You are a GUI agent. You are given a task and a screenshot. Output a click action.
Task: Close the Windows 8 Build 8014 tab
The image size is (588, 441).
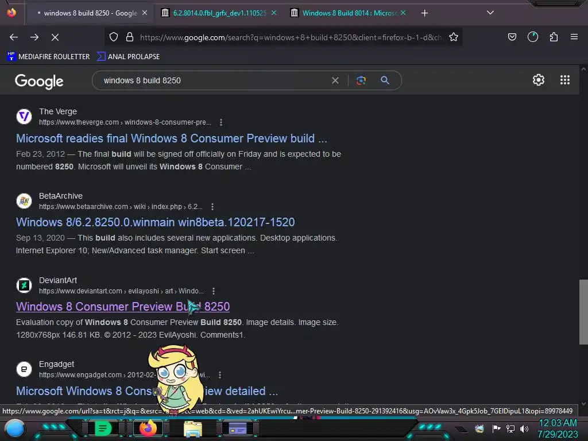click(403, 13)
